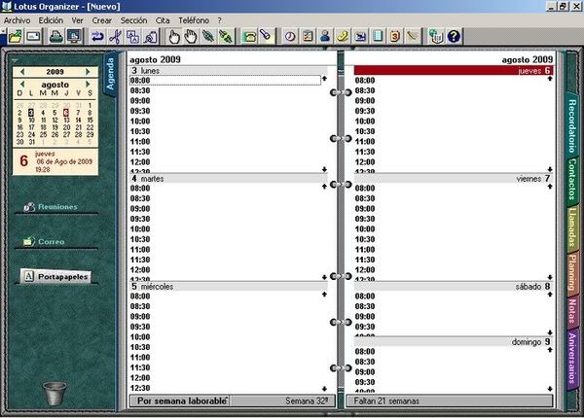The image size is (584, 418).
Task: Click the down arrow in miércoles 5 block
Action: point(324,389)
